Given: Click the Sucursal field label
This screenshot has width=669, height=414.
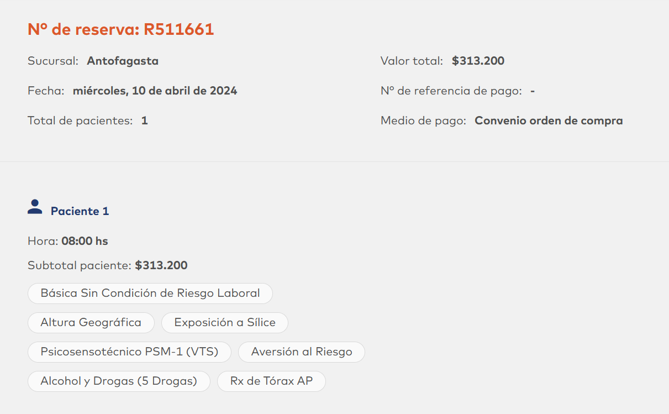Looking at the screenshot, I should [x=53, y=61].
